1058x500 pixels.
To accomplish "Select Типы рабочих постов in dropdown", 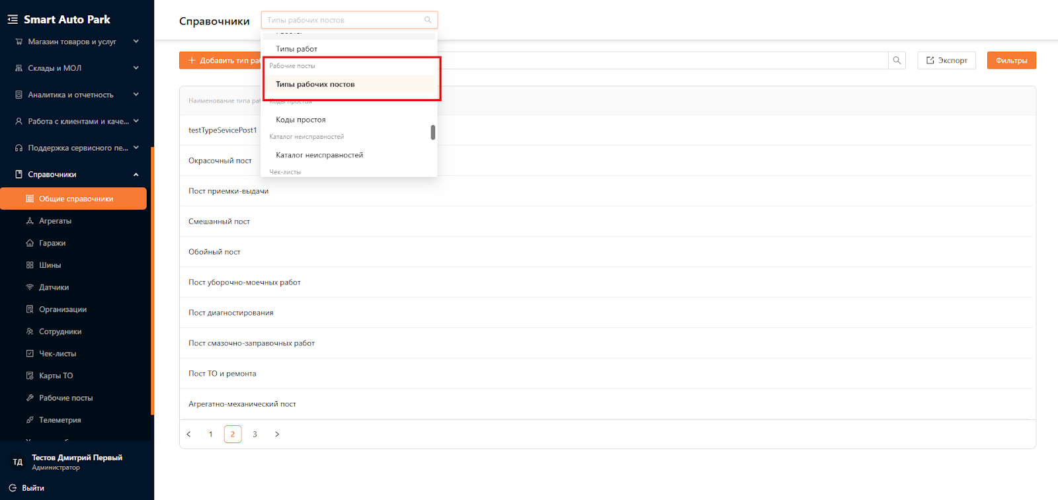I will tap(315, 85).
